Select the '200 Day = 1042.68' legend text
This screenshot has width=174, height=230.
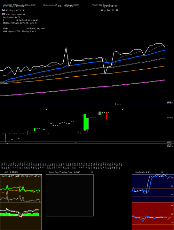click(x=15, y=15)
